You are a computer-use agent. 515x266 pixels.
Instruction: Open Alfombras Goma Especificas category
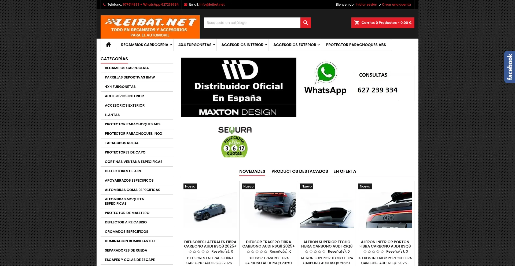[x=133, y=190]
